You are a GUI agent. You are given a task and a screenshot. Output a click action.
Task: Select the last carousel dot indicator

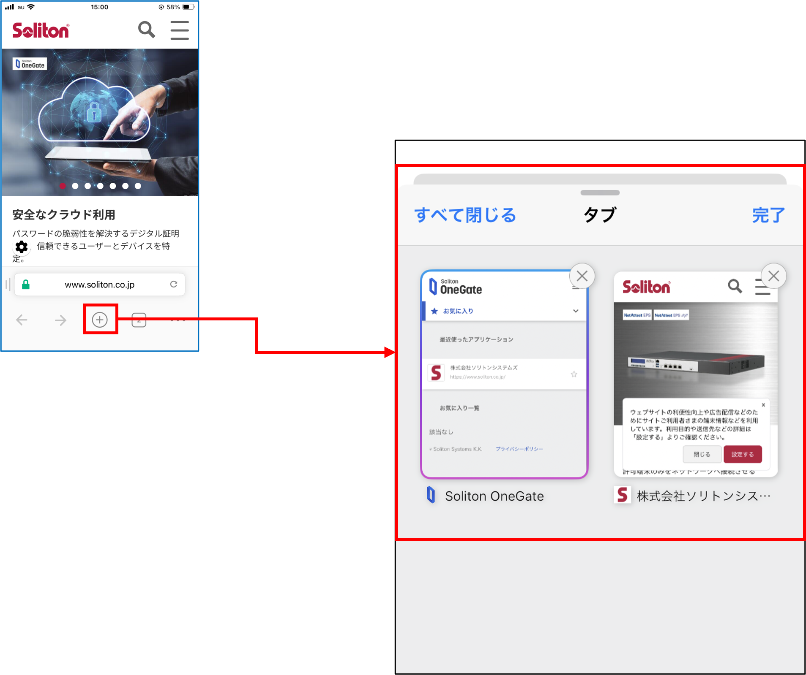click(x=138, y=186)
